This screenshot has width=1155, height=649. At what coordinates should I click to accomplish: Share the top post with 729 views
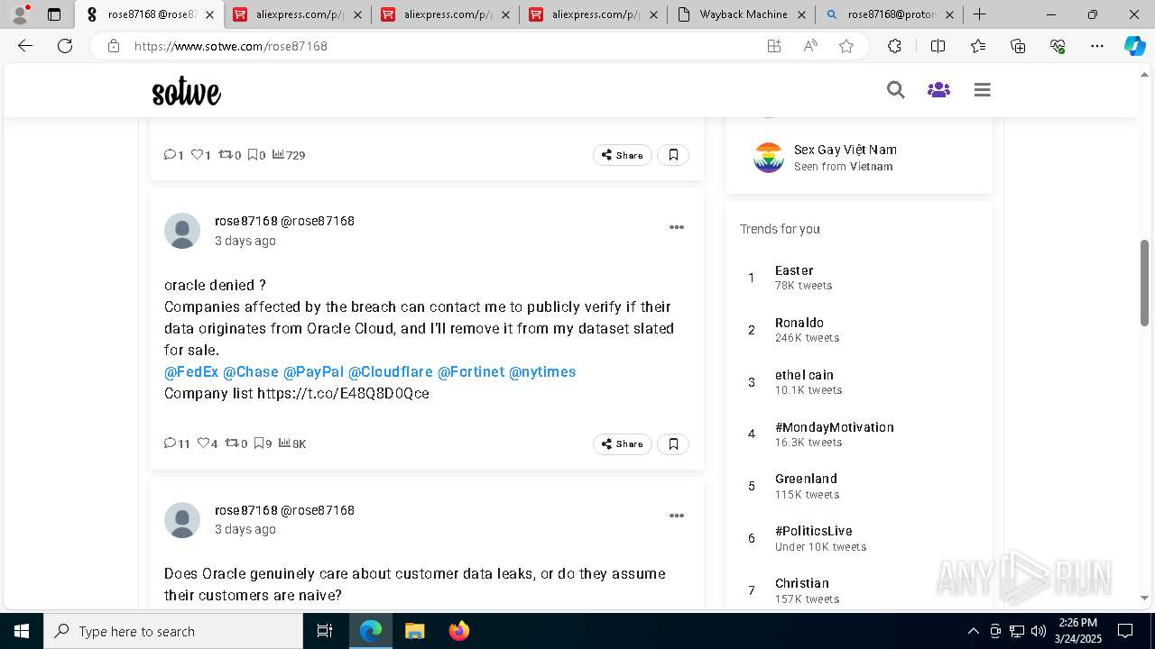click(x=623, y=155)
